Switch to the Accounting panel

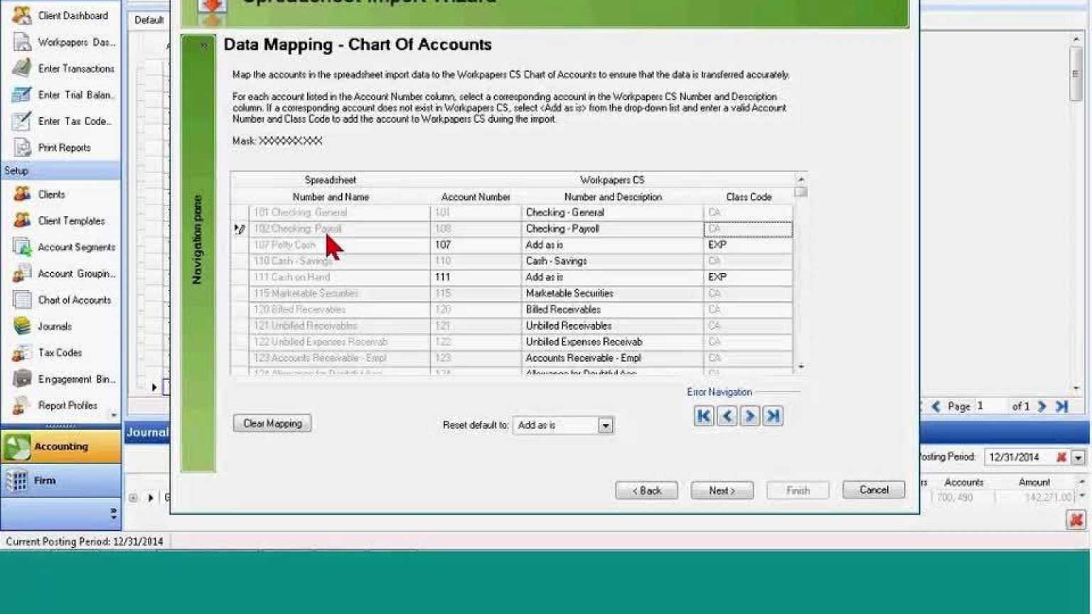pos(60,446)
